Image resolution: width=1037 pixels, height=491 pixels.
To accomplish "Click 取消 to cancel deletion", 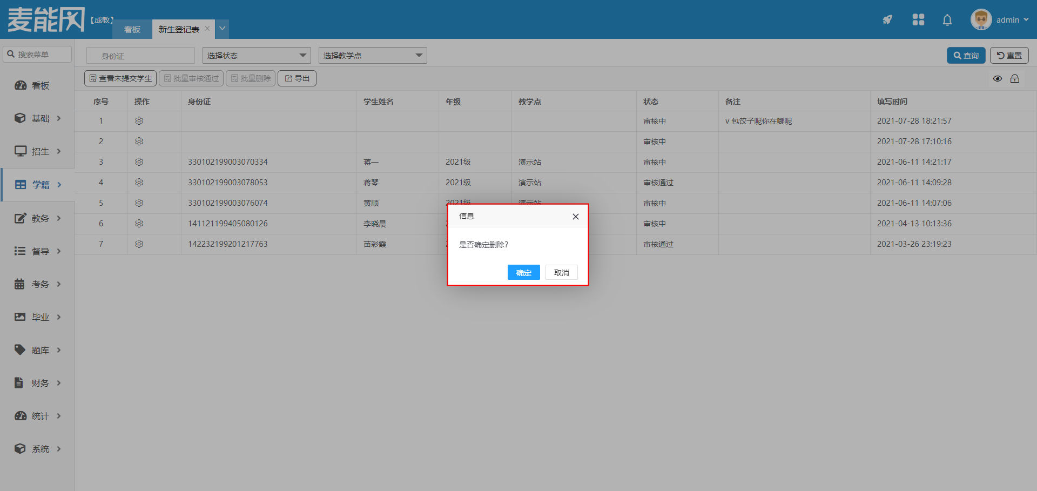I will click(561, 273).
